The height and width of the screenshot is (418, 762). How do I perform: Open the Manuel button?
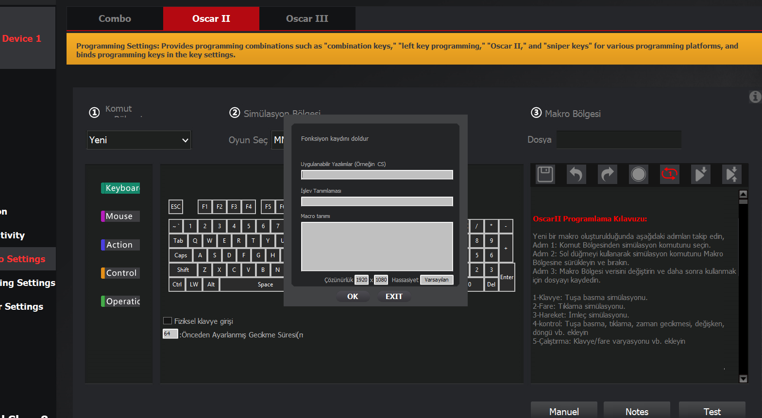(564, 411)
